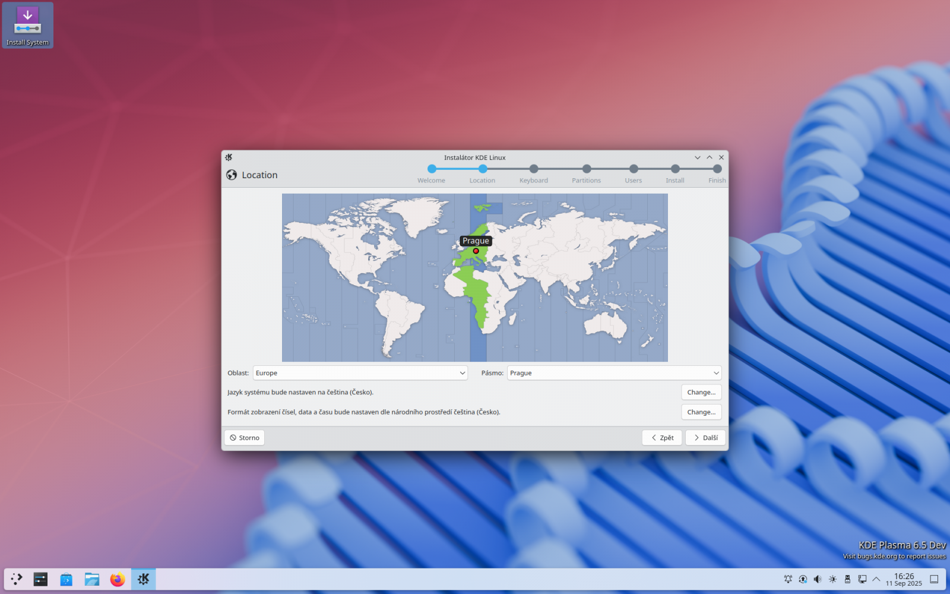This screenshot has width=950, height=594.
Task: Open the wired network tray icon
Action: pos(862,579)
